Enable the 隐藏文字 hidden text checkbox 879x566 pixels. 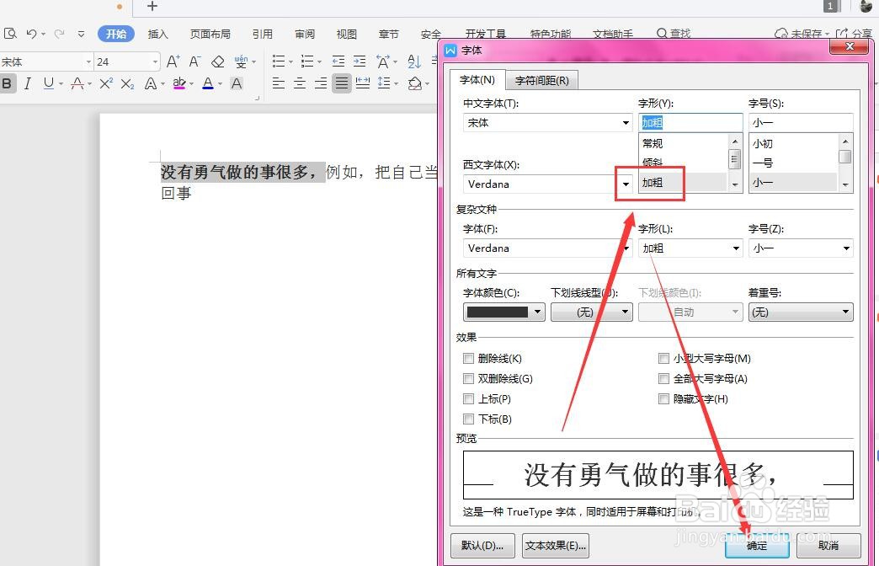[664, 398]
